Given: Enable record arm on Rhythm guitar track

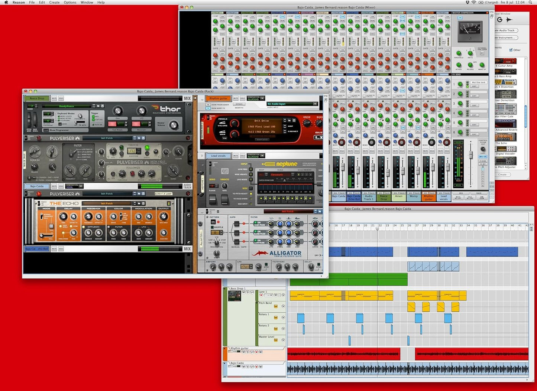Looking at the screenshot, I should point(256,352).
